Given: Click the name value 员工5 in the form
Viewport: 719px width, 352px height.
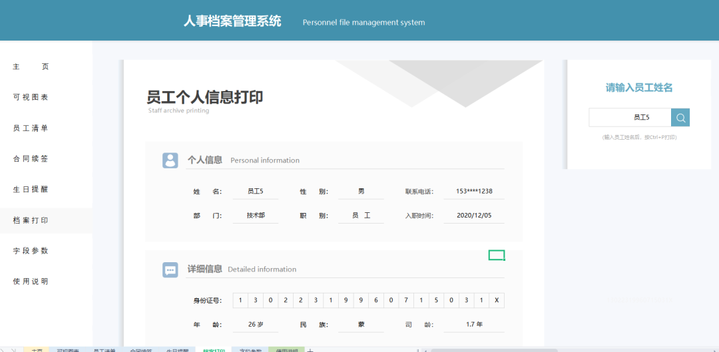Looking at the screenshot, I should coord(256,192).
